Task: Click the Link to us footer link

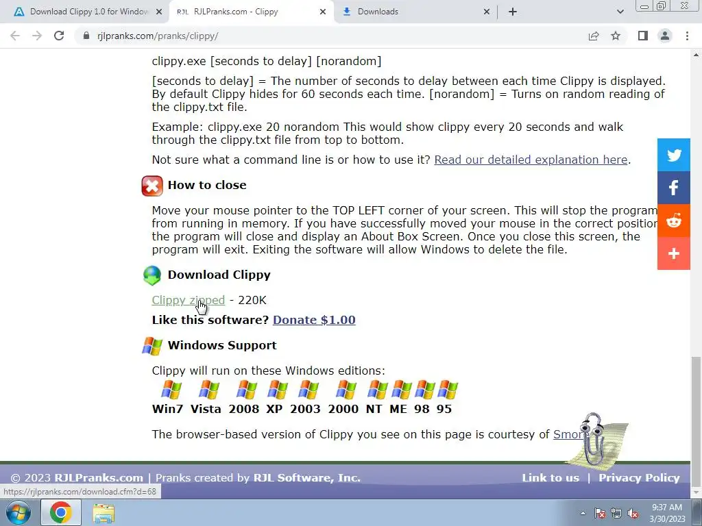Action: click(x=550, y=477)
